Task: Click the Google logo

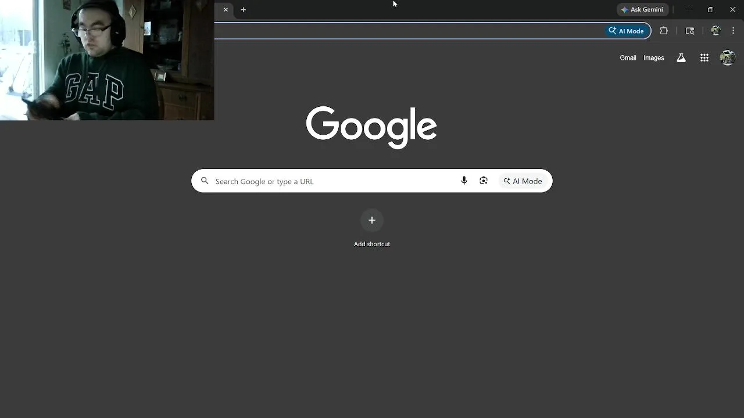Action: click(371, 127)
